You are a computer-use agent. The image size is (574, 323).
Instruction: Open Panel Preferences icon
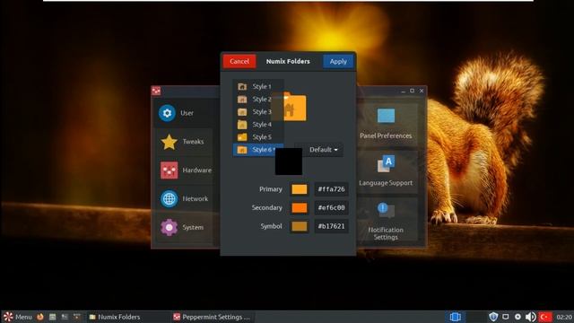[386, 116]
